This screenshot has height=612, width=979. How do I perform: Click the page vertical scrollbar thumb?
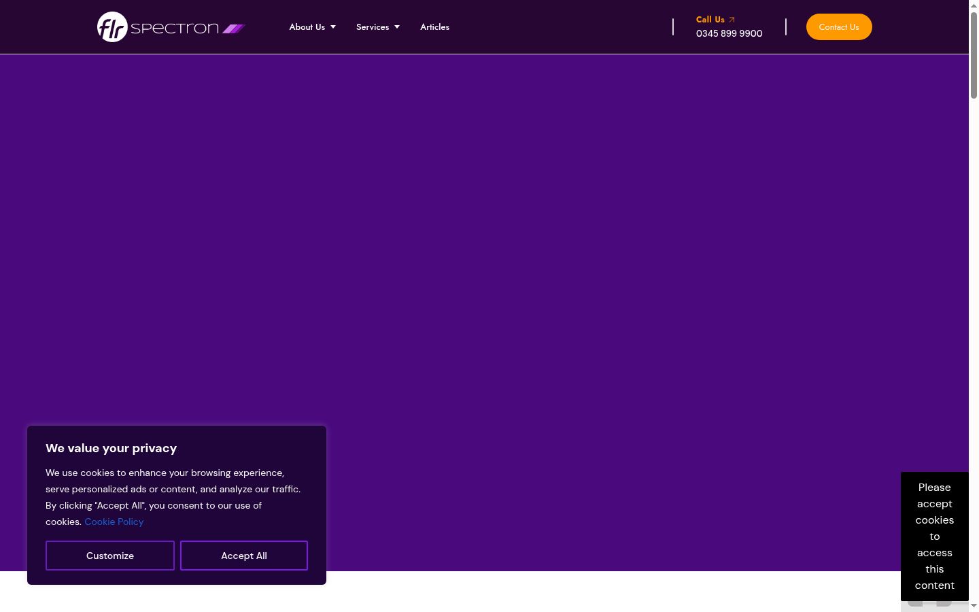[974, 56]
